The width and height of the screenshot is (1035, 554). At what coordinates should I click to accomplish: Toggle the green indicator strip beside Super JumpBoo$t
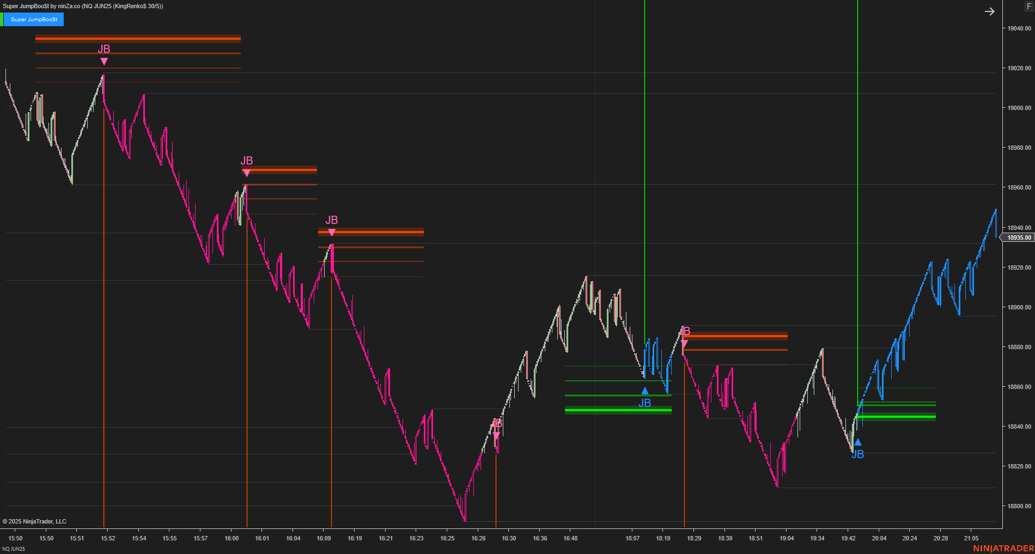point(3,19)
